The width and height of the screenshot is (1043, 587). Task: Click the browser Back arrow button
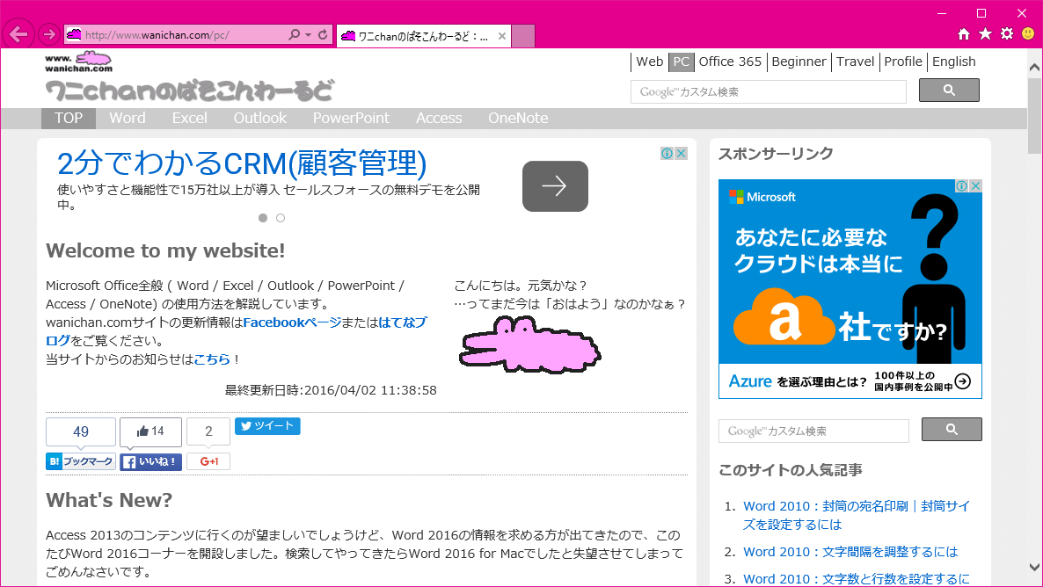pyautogui.click(x=18, y=34)
